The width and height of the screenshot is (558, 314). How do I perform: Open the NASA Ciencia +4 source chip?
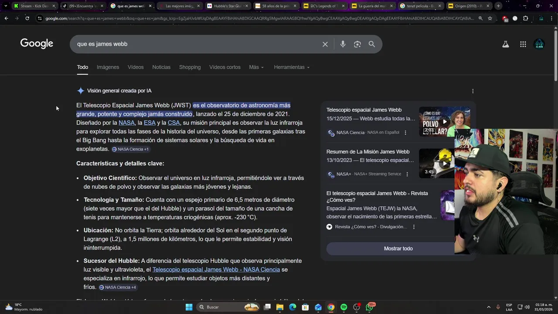point(118,287)
